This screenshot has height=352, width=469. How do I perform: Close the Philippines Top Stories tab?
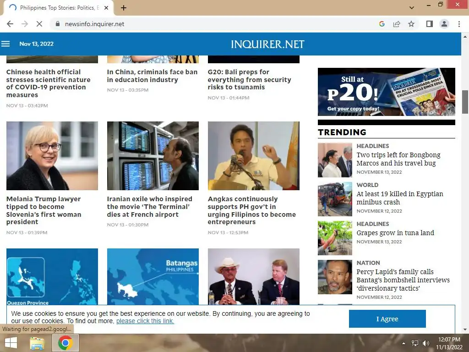click(106, 8)
